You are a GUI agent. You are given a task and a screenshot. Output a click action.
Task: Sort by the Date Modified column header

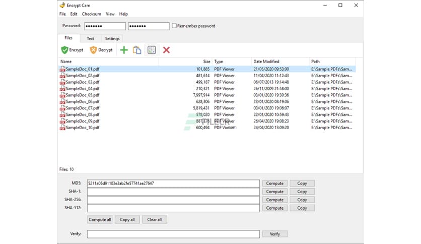coord(280,62)
